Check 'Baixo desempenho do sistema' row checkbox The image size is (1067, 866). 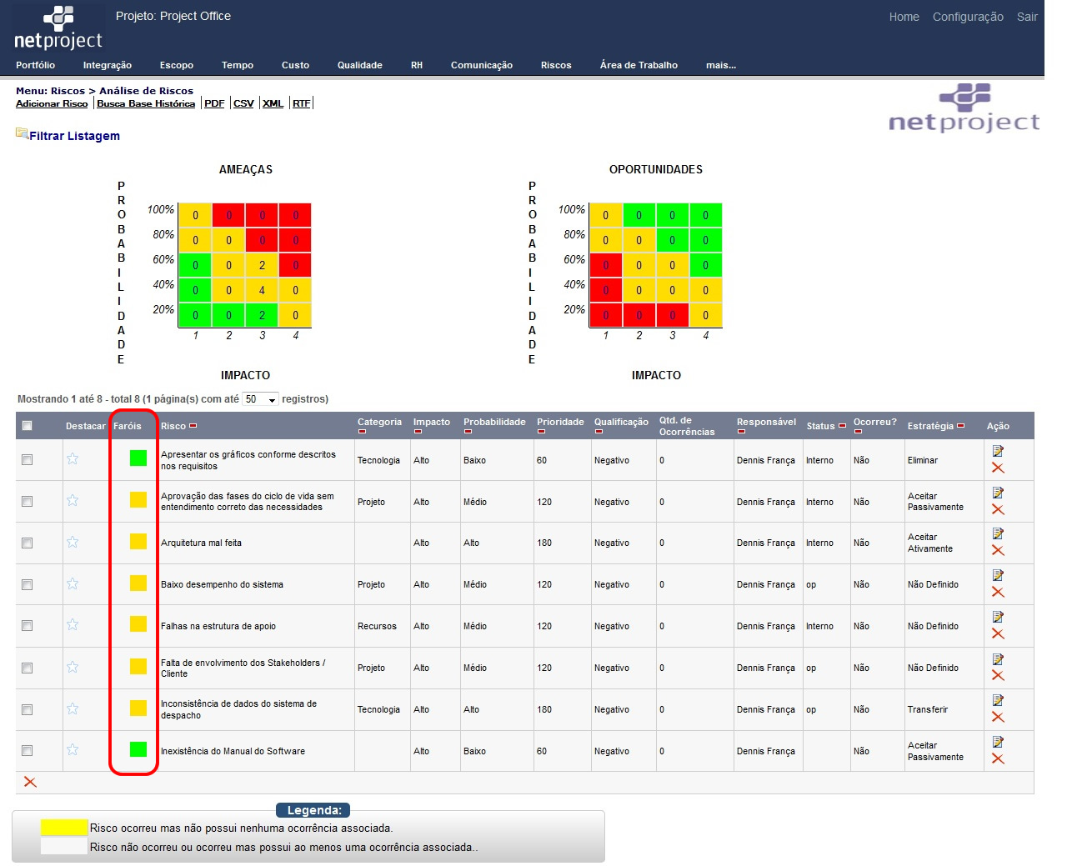coord(27,584)
